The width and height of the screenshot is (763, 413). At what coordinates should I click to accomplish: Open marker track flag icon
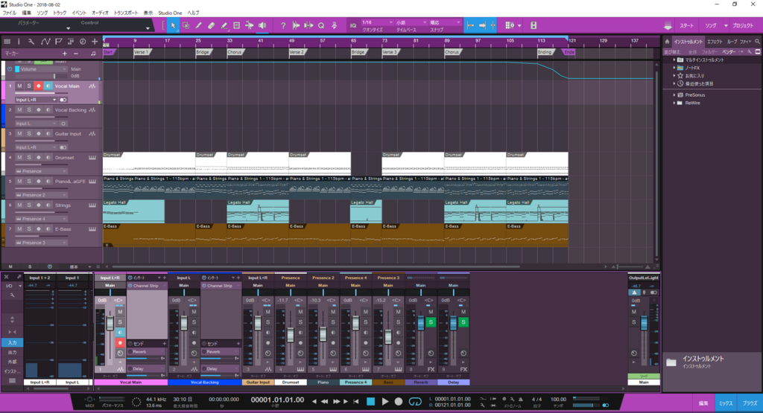[58, 42]
